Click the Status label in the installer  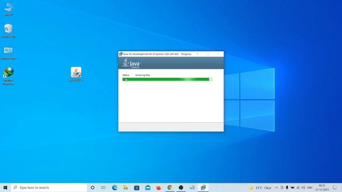tap(126, 75)
